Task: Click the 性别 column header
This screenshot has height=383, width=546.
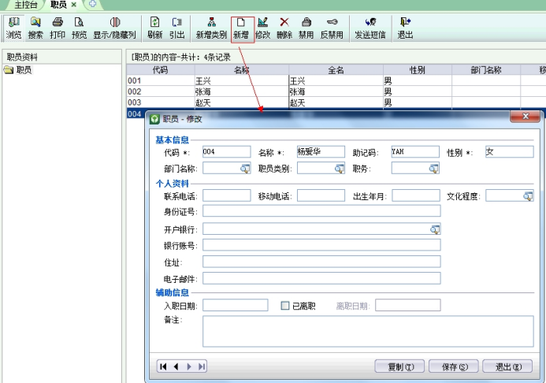Action: click(x=417, y=69)
